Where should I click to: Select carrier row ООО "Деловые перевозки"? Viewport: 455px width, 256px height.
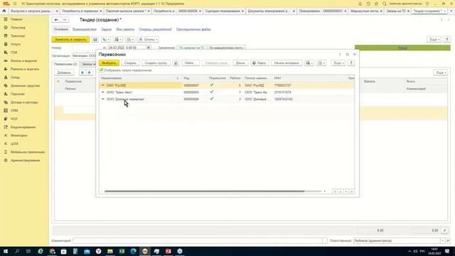227,100
